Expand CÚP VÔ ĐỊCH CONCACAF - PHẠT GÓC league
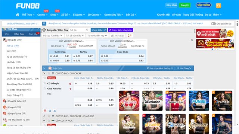The image size is (239, 134). [x=44, y=116]
